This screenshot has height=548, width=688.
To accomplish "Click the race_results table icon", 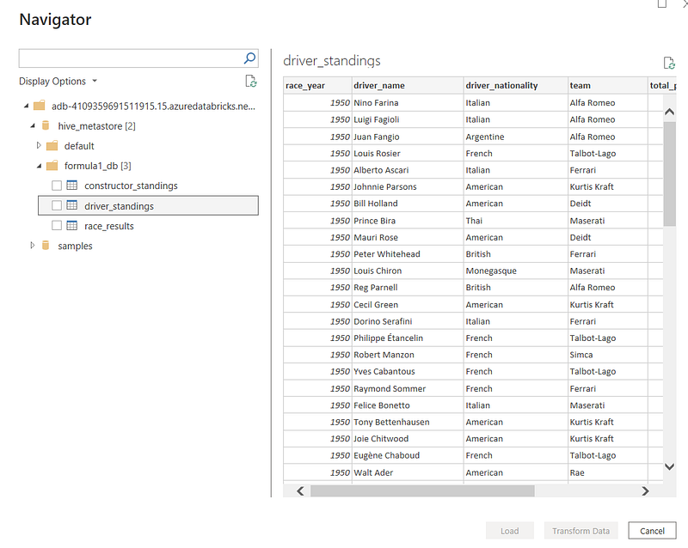I will [72, 225].
